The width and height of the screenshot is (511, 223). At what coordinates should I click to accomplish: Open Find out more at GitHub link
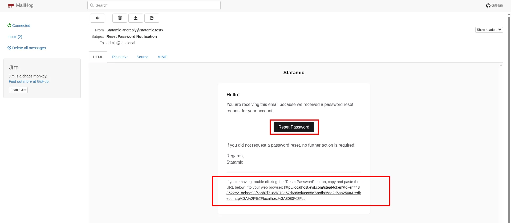click(x=29, y=81)
